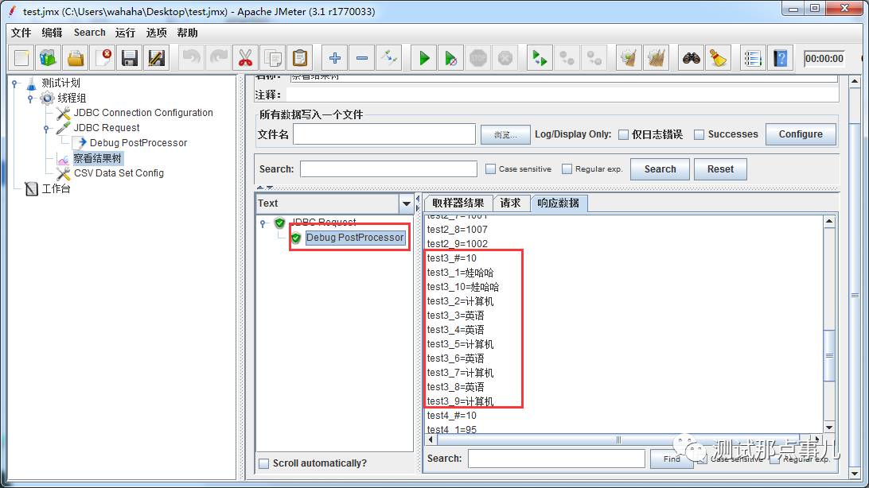Image resolution: width=869 pixels, height=488 pixels.
Task: Open the 帮助 menu
Action: click(187, 33)
